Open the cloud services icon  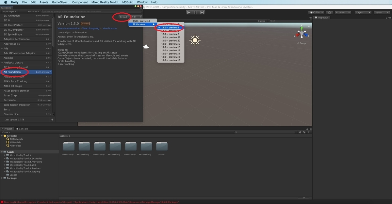coord(329,12)
